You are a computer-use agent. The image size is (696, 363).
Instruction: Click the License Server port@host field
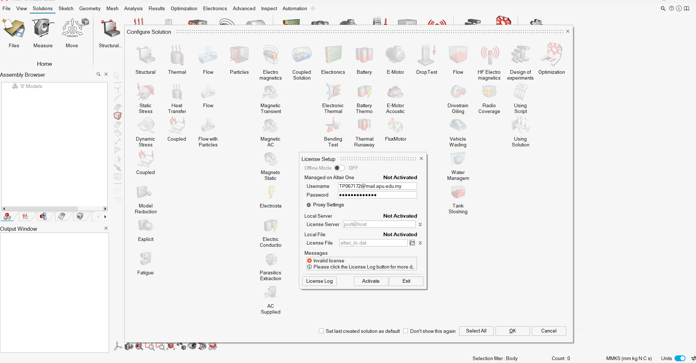(x=380, y=224)
